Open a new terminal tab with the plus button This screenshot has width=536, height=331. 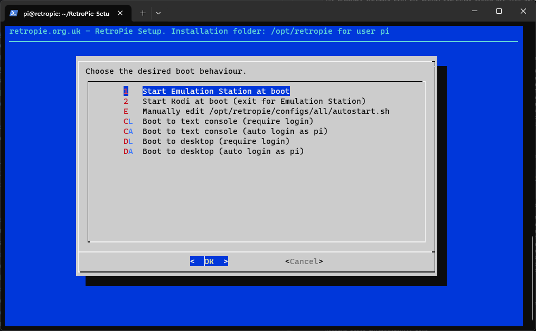[x=143, y=13]
